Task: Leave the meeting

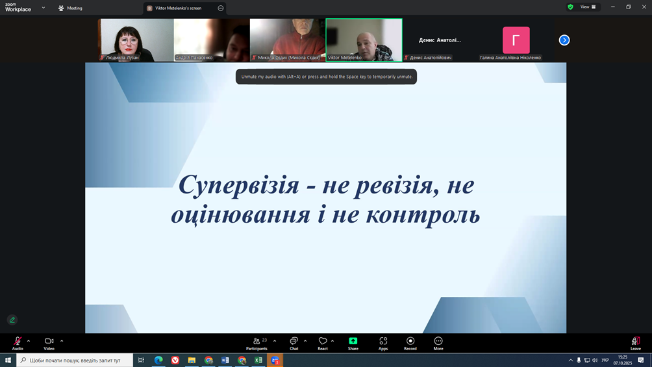Action: click(635, 342)
